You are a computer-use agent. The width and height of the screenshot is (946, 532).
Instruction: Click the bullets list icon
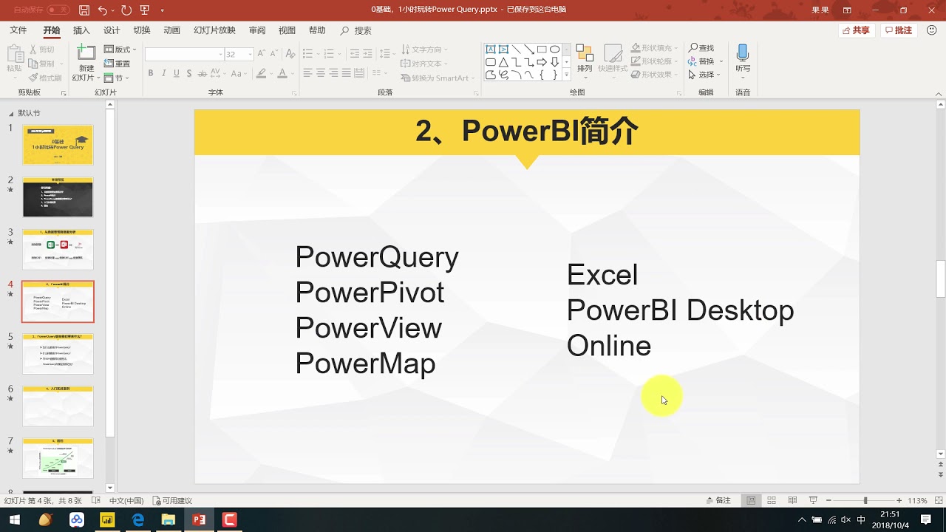tap(309, 54)
